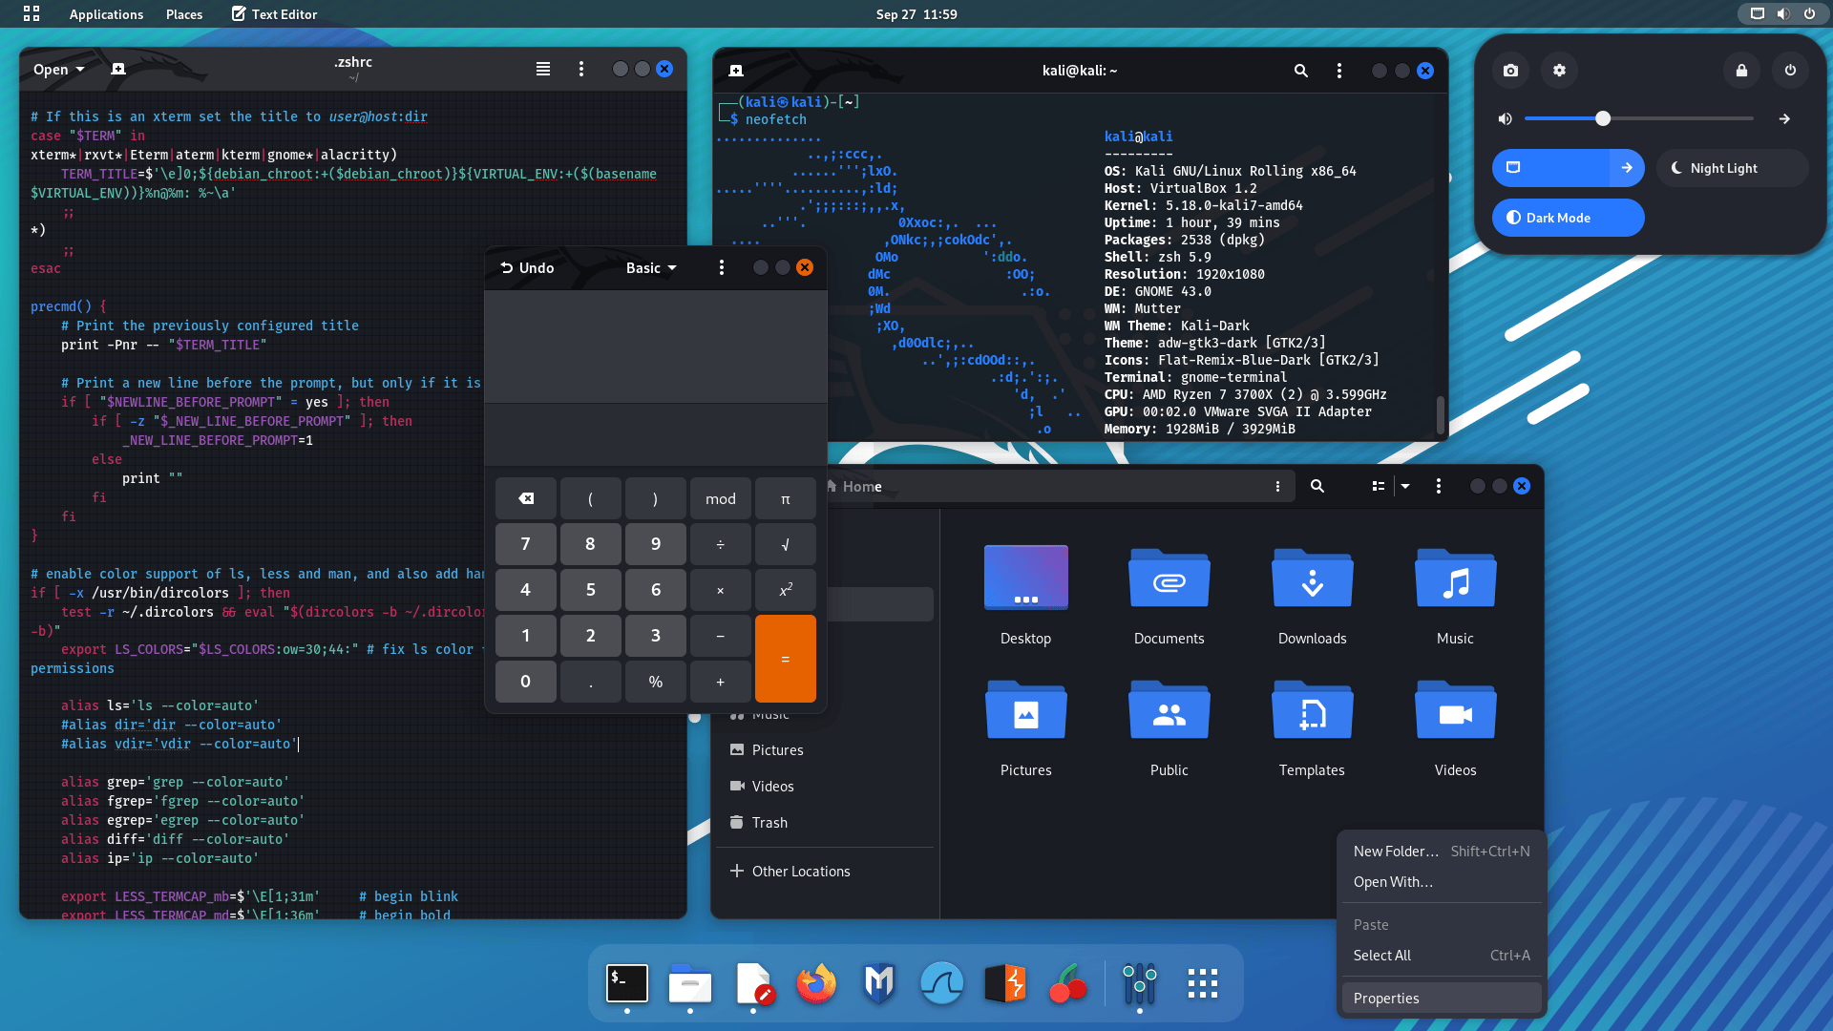Click the square root button in calculator
This screenshot has height=1031, width=1833.
(785, 544)
